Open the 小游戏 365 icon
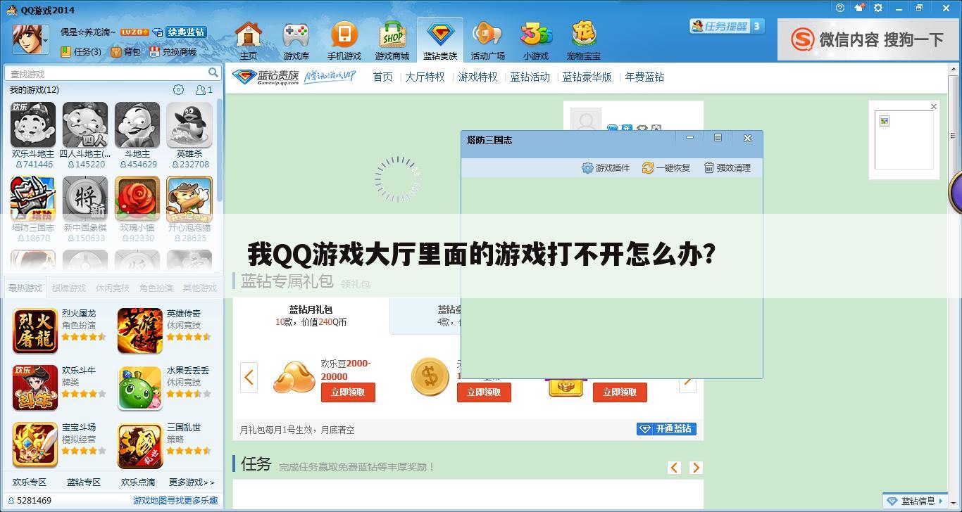 [x=535, y=34]
